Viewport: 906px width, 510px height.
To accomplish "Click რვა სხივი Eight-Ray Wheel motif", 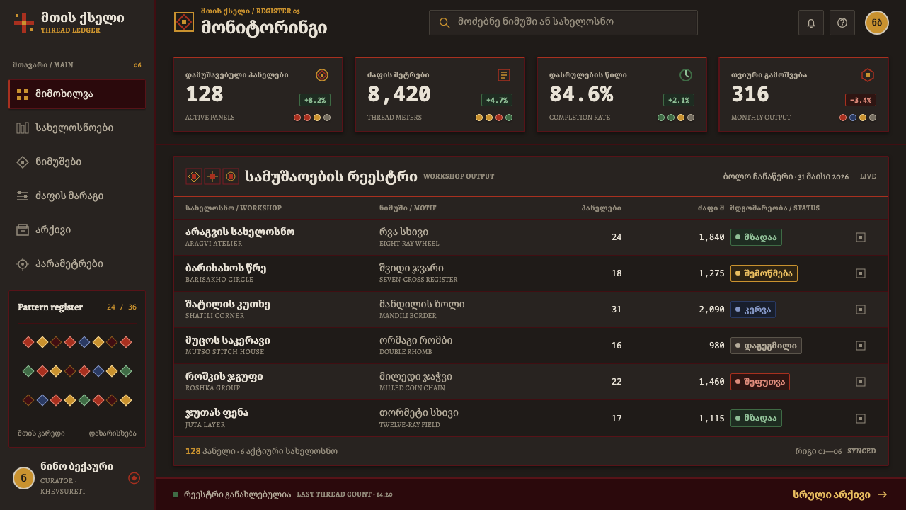I will 409,237.
